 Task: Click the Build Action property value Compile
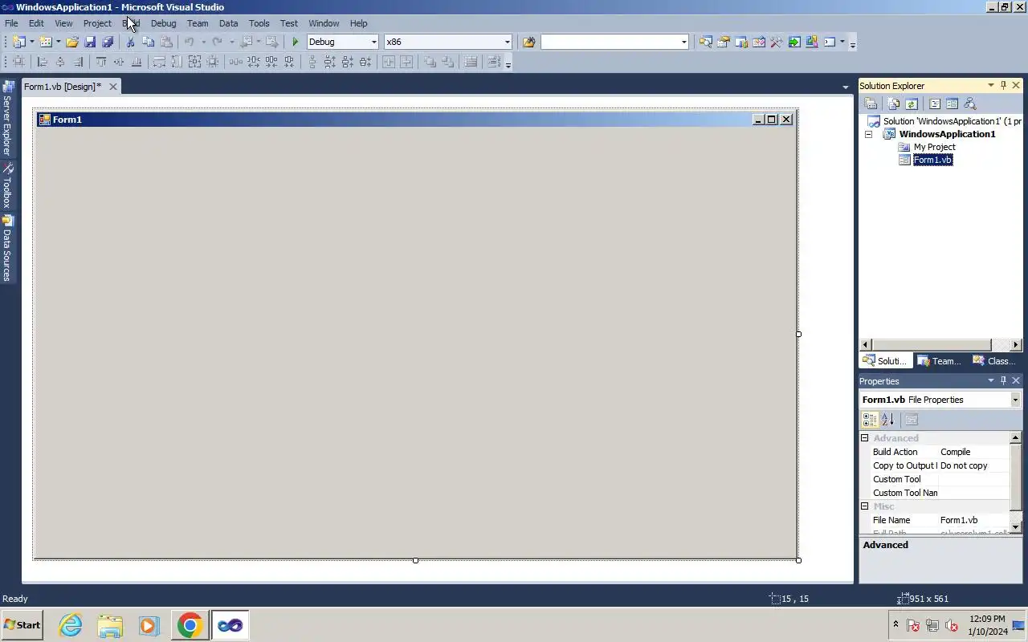(x=974, y=452)
